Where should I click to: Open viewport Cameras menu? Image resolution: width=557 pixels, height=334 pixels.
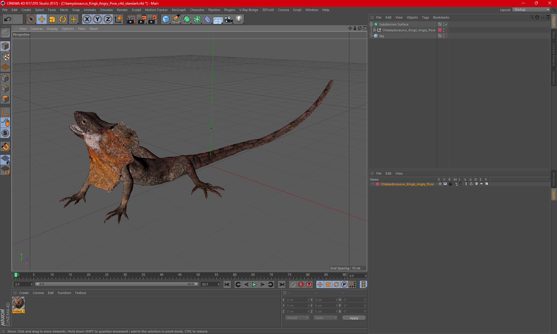(x=37, y=29)
